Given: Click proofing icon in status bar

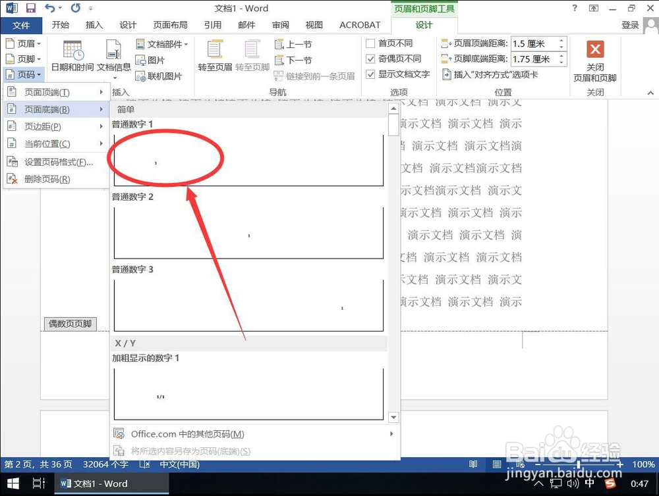Looking at the screenshot, I should 144,464.
